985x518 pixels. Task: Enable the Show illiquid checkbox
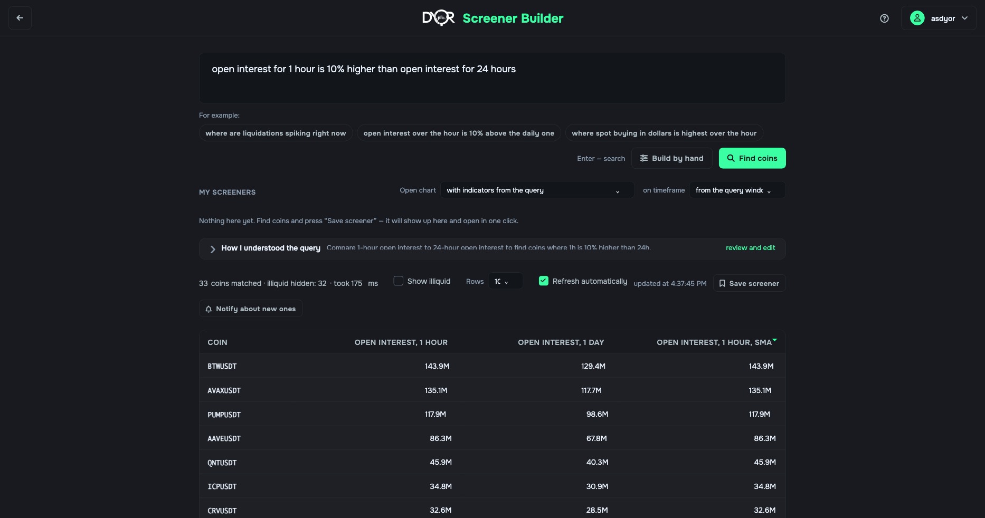(399, 281)
